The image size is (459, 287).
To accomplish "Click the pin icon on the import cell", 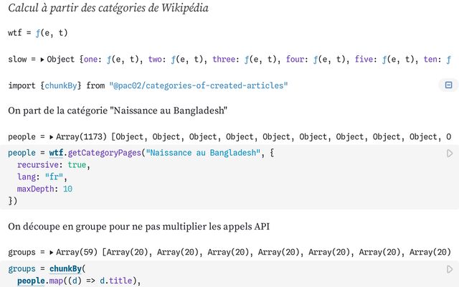I will click(448, 85).
